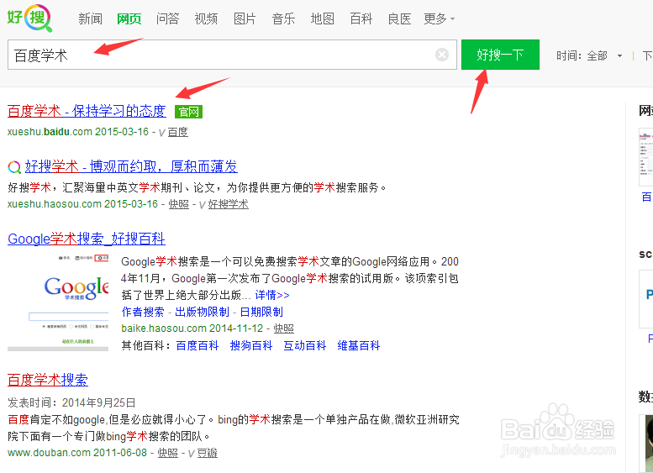The height and width of the screenshot is (473, 653).
Task: Open the 搜狗百科 link
Action: point(251,345)
